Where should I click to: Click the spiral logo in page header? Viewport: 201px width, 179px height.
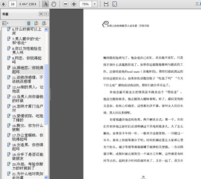click(106, 24)
